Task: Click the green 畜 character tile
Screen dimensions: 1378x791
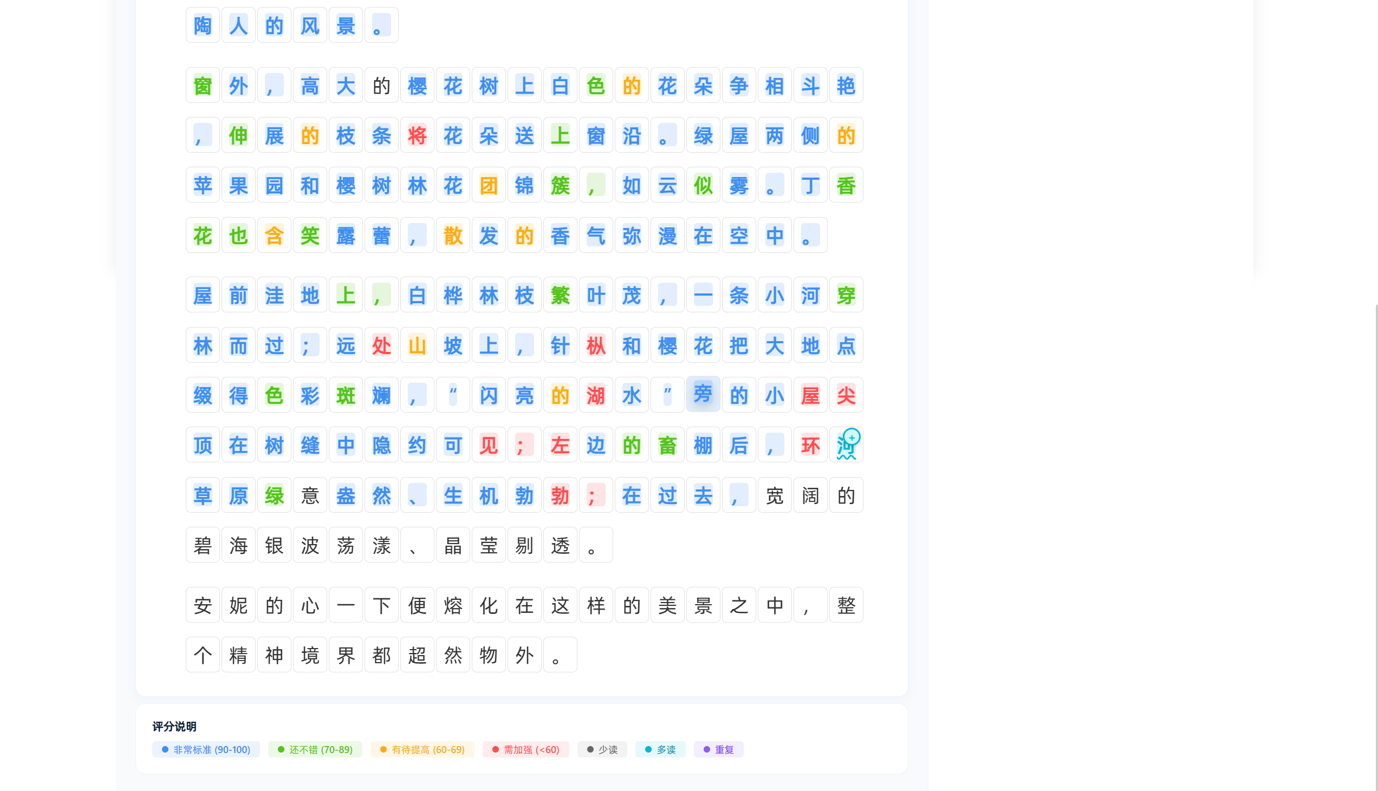Action: pyautogui.click(x=667, y=444)
